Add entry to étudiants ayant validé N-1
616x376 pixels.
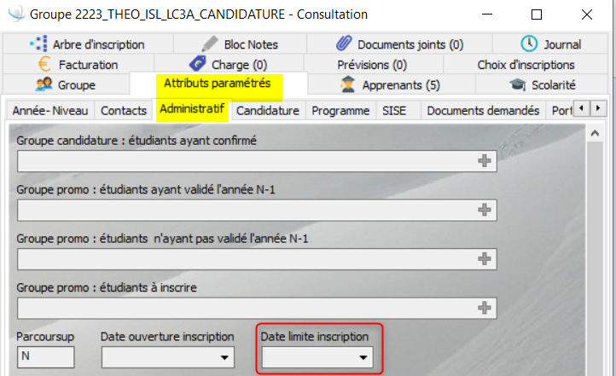coord(485,209)
